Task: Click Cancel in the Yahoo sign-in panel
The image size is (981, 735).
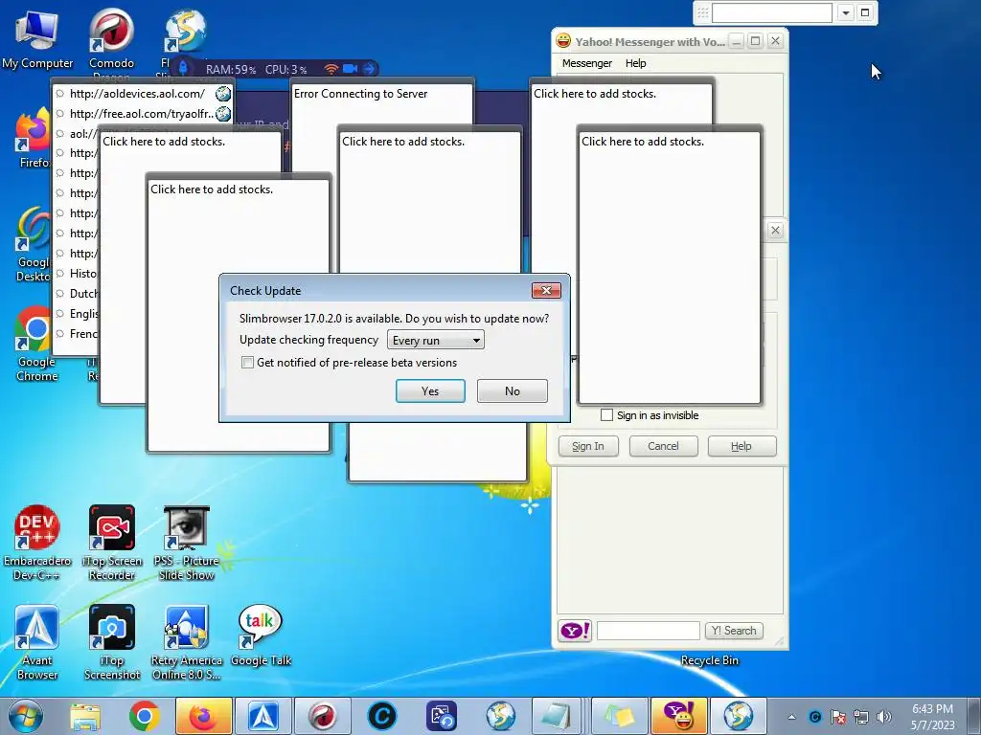Action: [663, 446]
